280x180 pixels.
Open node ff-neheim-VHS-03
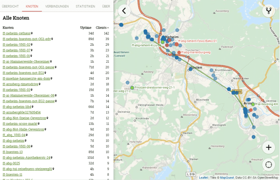click(16, 90)
